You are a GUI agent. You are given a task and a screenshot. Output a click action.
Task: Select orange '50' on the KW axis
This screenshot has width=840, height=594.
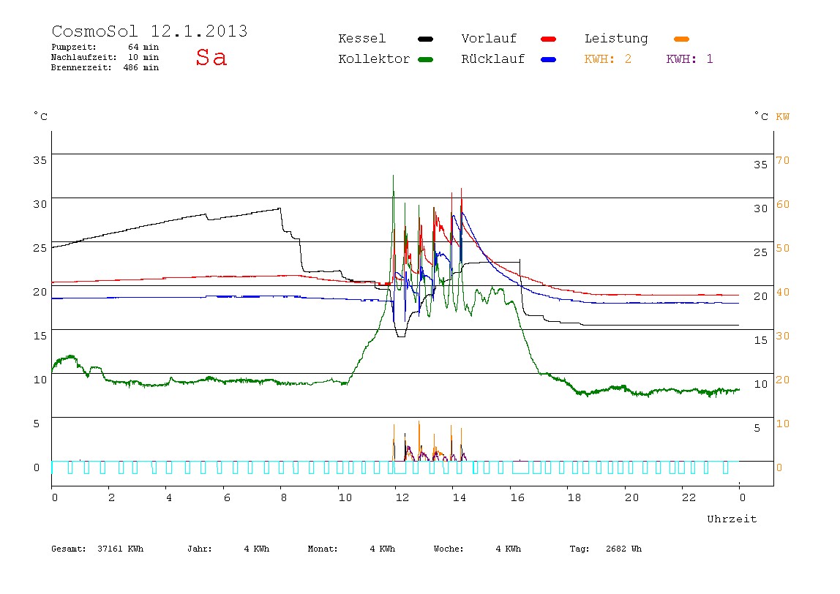[783, 248]
